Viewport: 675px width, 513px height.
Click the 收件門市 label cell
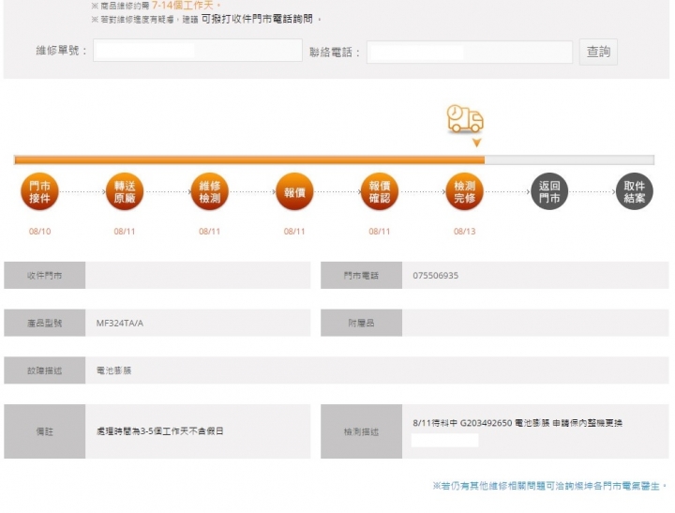click(x=44, y=275)
